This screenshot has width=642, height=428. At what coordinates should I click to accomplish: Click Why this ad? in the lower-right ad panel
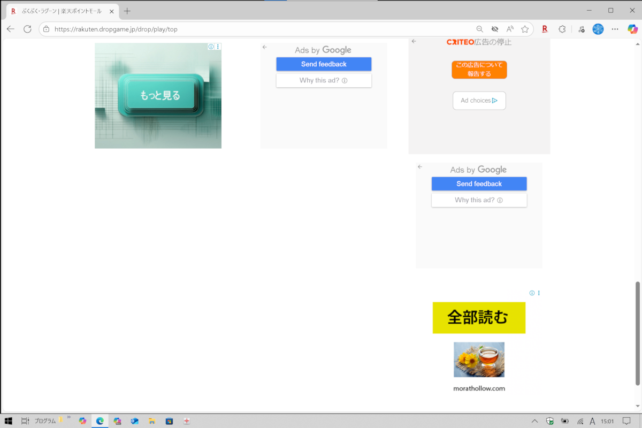pyautogui.click(x=479, y=200)
